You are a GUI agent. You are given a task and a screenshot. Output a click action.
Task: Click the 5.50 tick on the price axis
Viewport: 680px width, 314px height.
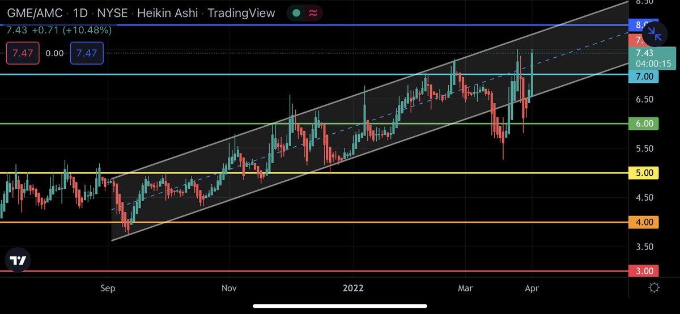645,148
